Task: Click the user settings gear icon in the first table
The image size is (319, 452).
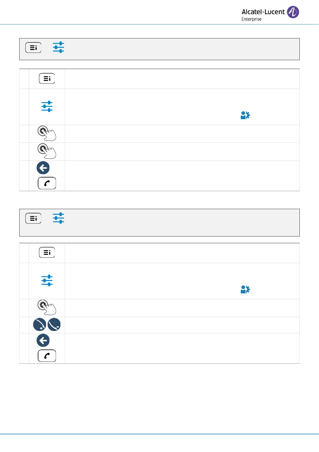Action: click(245, 115)
